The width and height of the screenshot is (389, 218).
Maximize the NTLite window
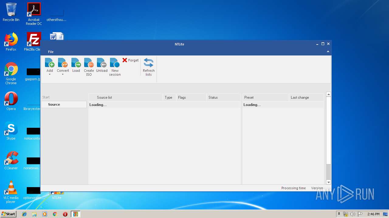pos(323,44)
